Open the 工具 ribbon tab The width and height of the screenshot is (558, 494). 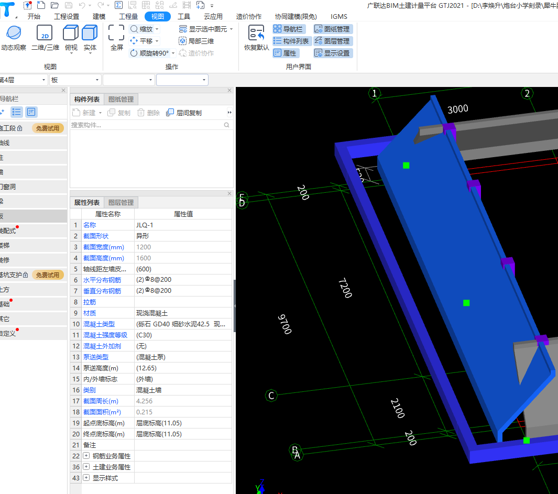point(184,17)
